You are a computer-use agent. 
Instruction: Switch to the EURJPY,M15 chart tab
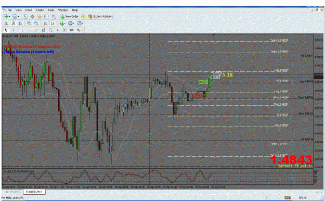pos(12,192)
